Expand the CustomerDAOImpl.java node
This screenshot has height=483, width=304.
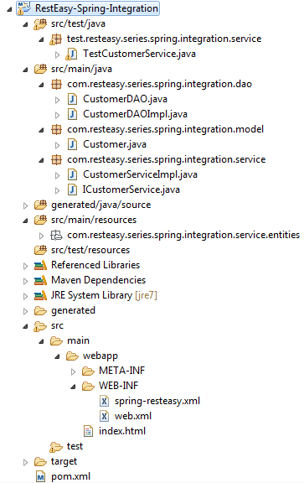(57, 115)
